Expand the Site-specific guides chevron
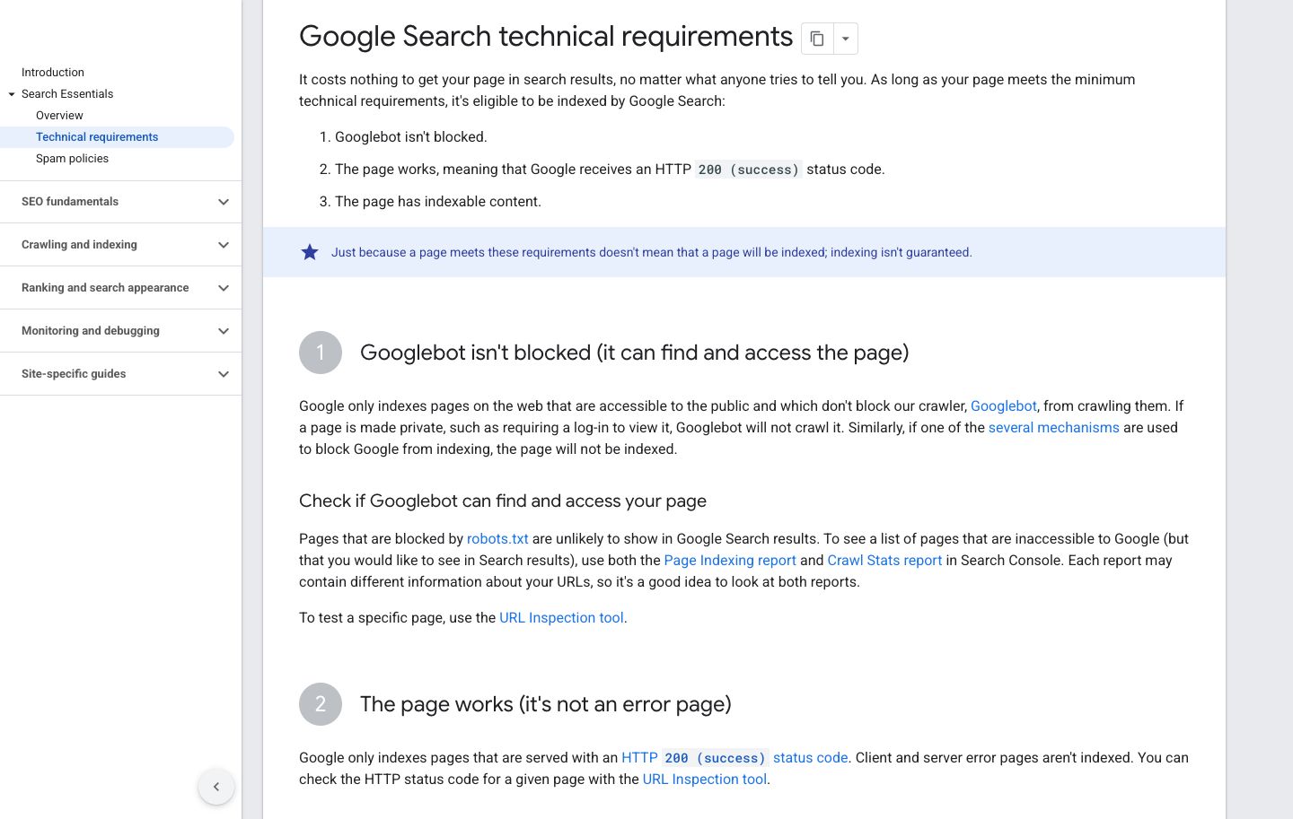 pyautogui.click(x=224, y=374)
